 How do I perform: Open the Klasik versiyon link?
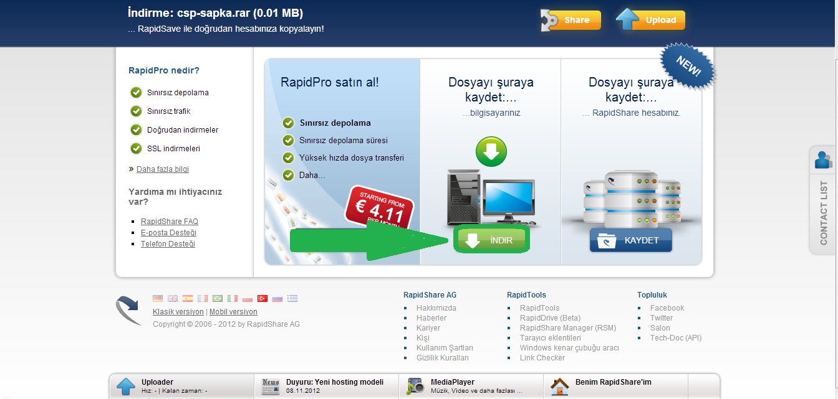pyautogui.click(x=178, y=312)
